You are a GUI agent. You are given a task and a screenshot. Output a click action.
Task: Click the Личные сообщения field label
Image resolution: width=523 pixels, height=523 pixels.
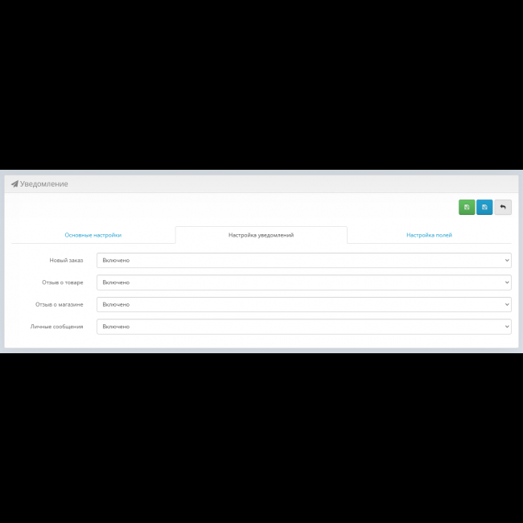pos(56,327)
